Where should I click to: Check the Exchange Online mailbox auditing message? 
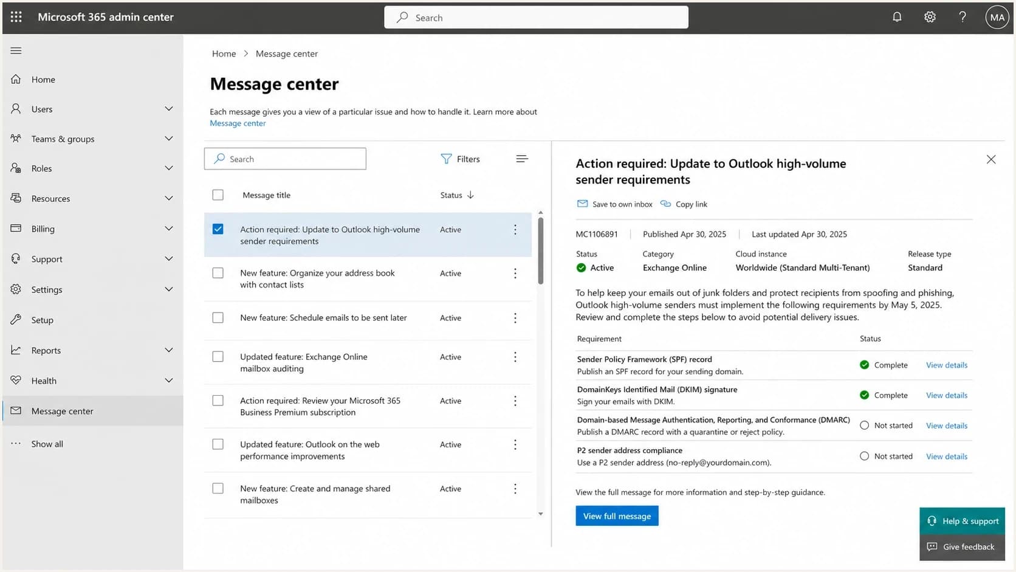(x=218, y=357)
